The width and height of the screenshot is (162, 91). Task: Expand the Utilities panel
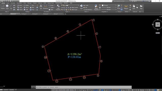pos(127,12)
